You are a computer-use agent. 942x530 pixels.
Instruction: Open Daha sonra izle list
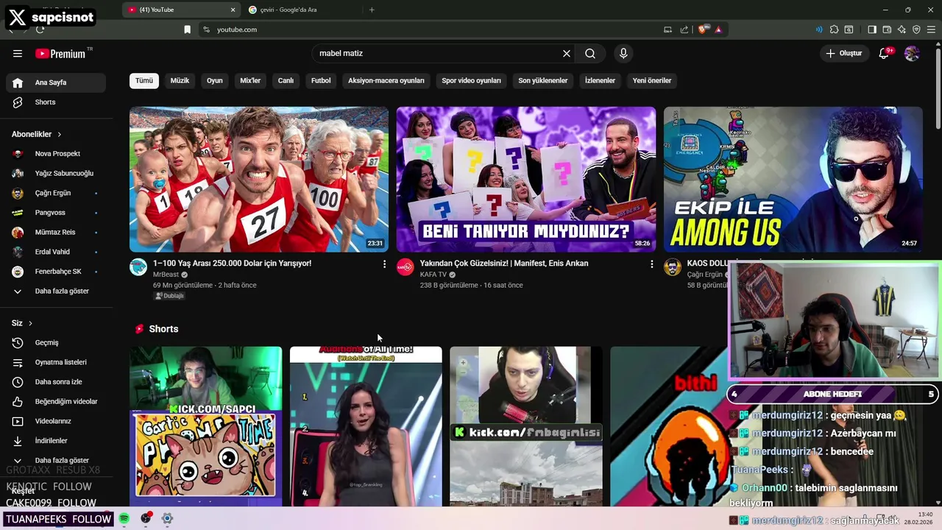(x=56, y=382)
